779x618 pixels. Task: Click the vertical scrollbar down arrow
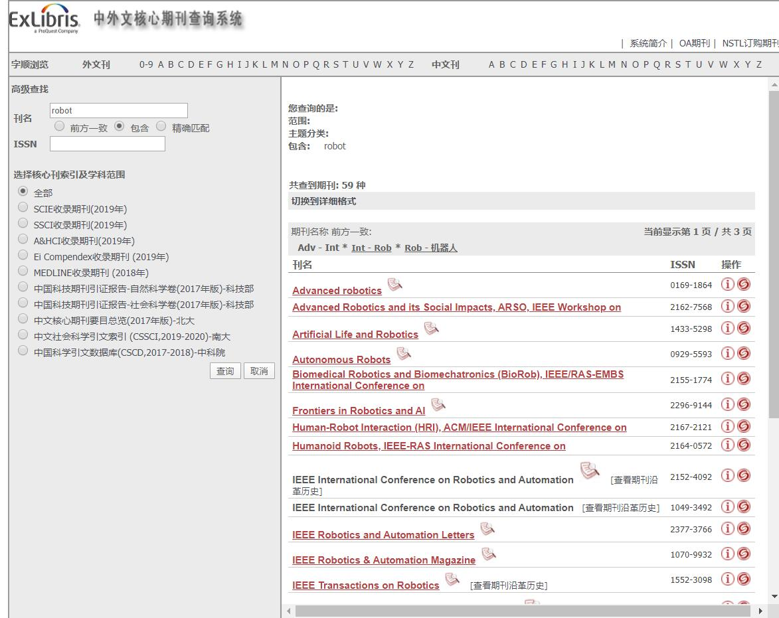[774, 597]
